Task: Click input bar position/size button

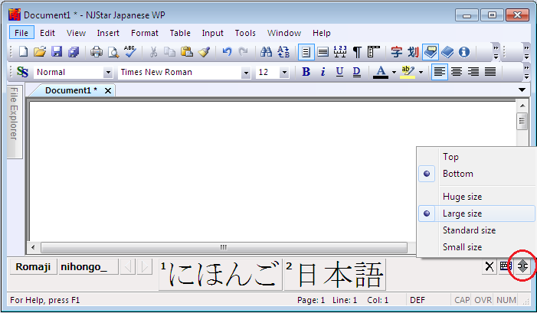Action: (522, 266)
